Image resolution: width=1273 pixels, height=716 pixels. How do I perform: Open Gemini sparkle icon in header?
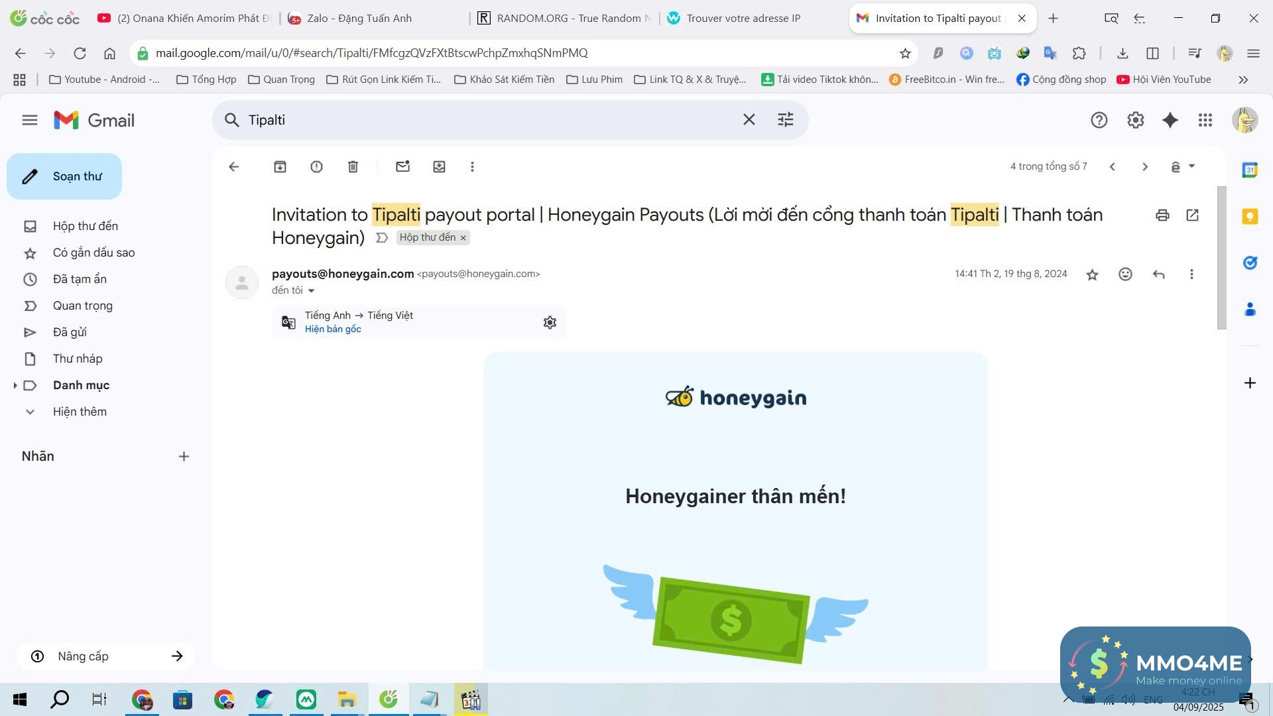[x=1170, y=120]
